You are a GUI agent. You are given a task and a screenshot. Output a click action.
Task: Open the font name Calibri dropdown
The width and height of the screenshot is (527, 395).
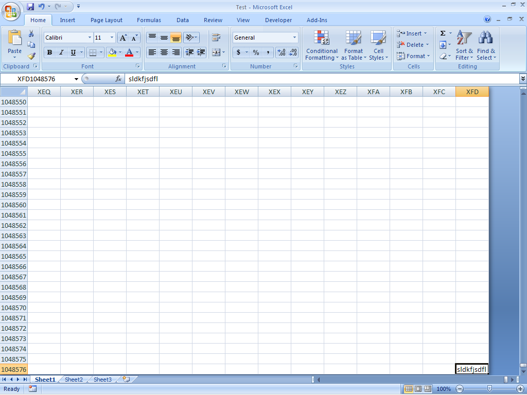click(90, 38)
